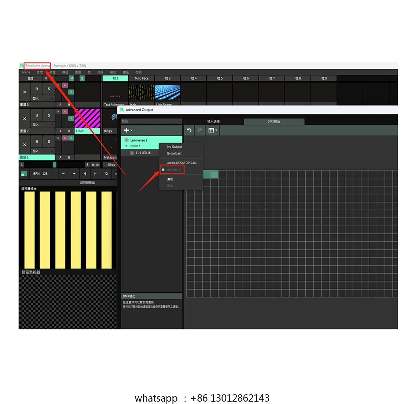Image resolution: width=404 pixels, height=404 pixels.
Task: Select the 合成 composition button
Action: tap(31, 78)
